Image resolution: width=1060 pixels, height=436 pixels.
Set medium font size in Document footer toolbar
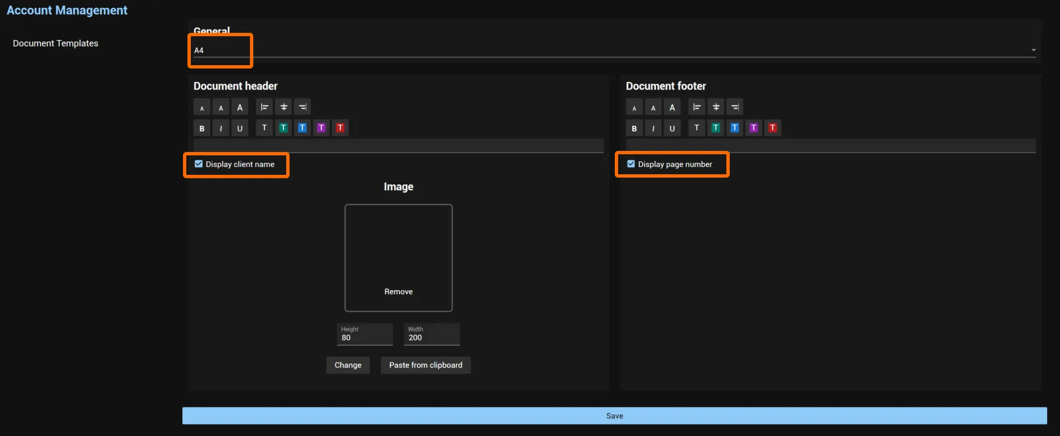[653, 107]
